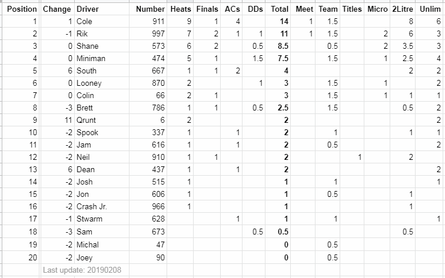Select the Qrunt driver cell
Image resolution: width=445 pixels, height=278 pixels.
(x=87, y=120)
